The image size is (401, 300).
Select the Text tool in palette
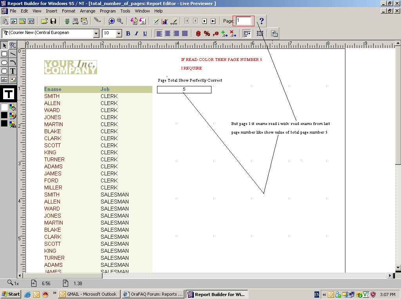pos(13,71)
